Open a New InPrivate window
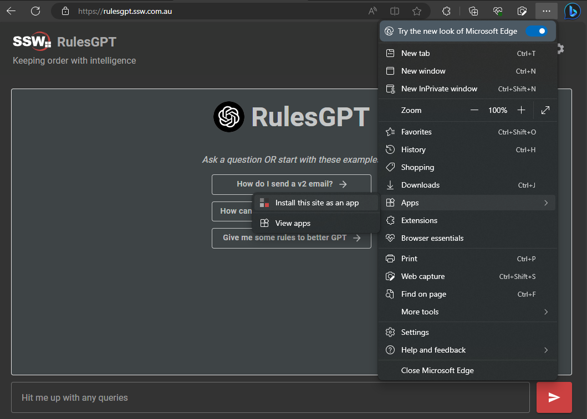Screen dimensions: 587x419 pyautogui.click(x=440, y=89)
